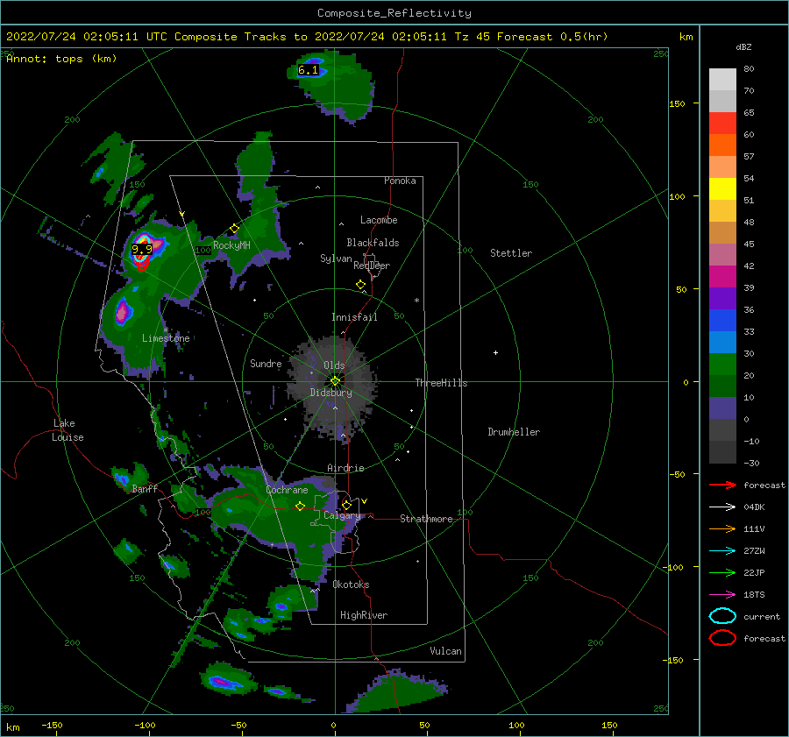789x737 pixels.
Task: Click the Vulcan place label
Action: pos(445,651)
